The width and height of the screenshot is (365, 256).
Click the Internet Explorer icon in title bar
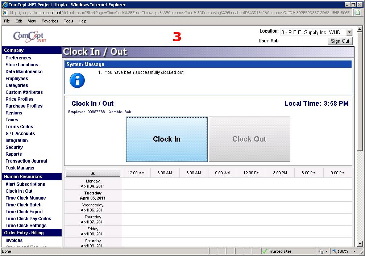click(5, 5)
